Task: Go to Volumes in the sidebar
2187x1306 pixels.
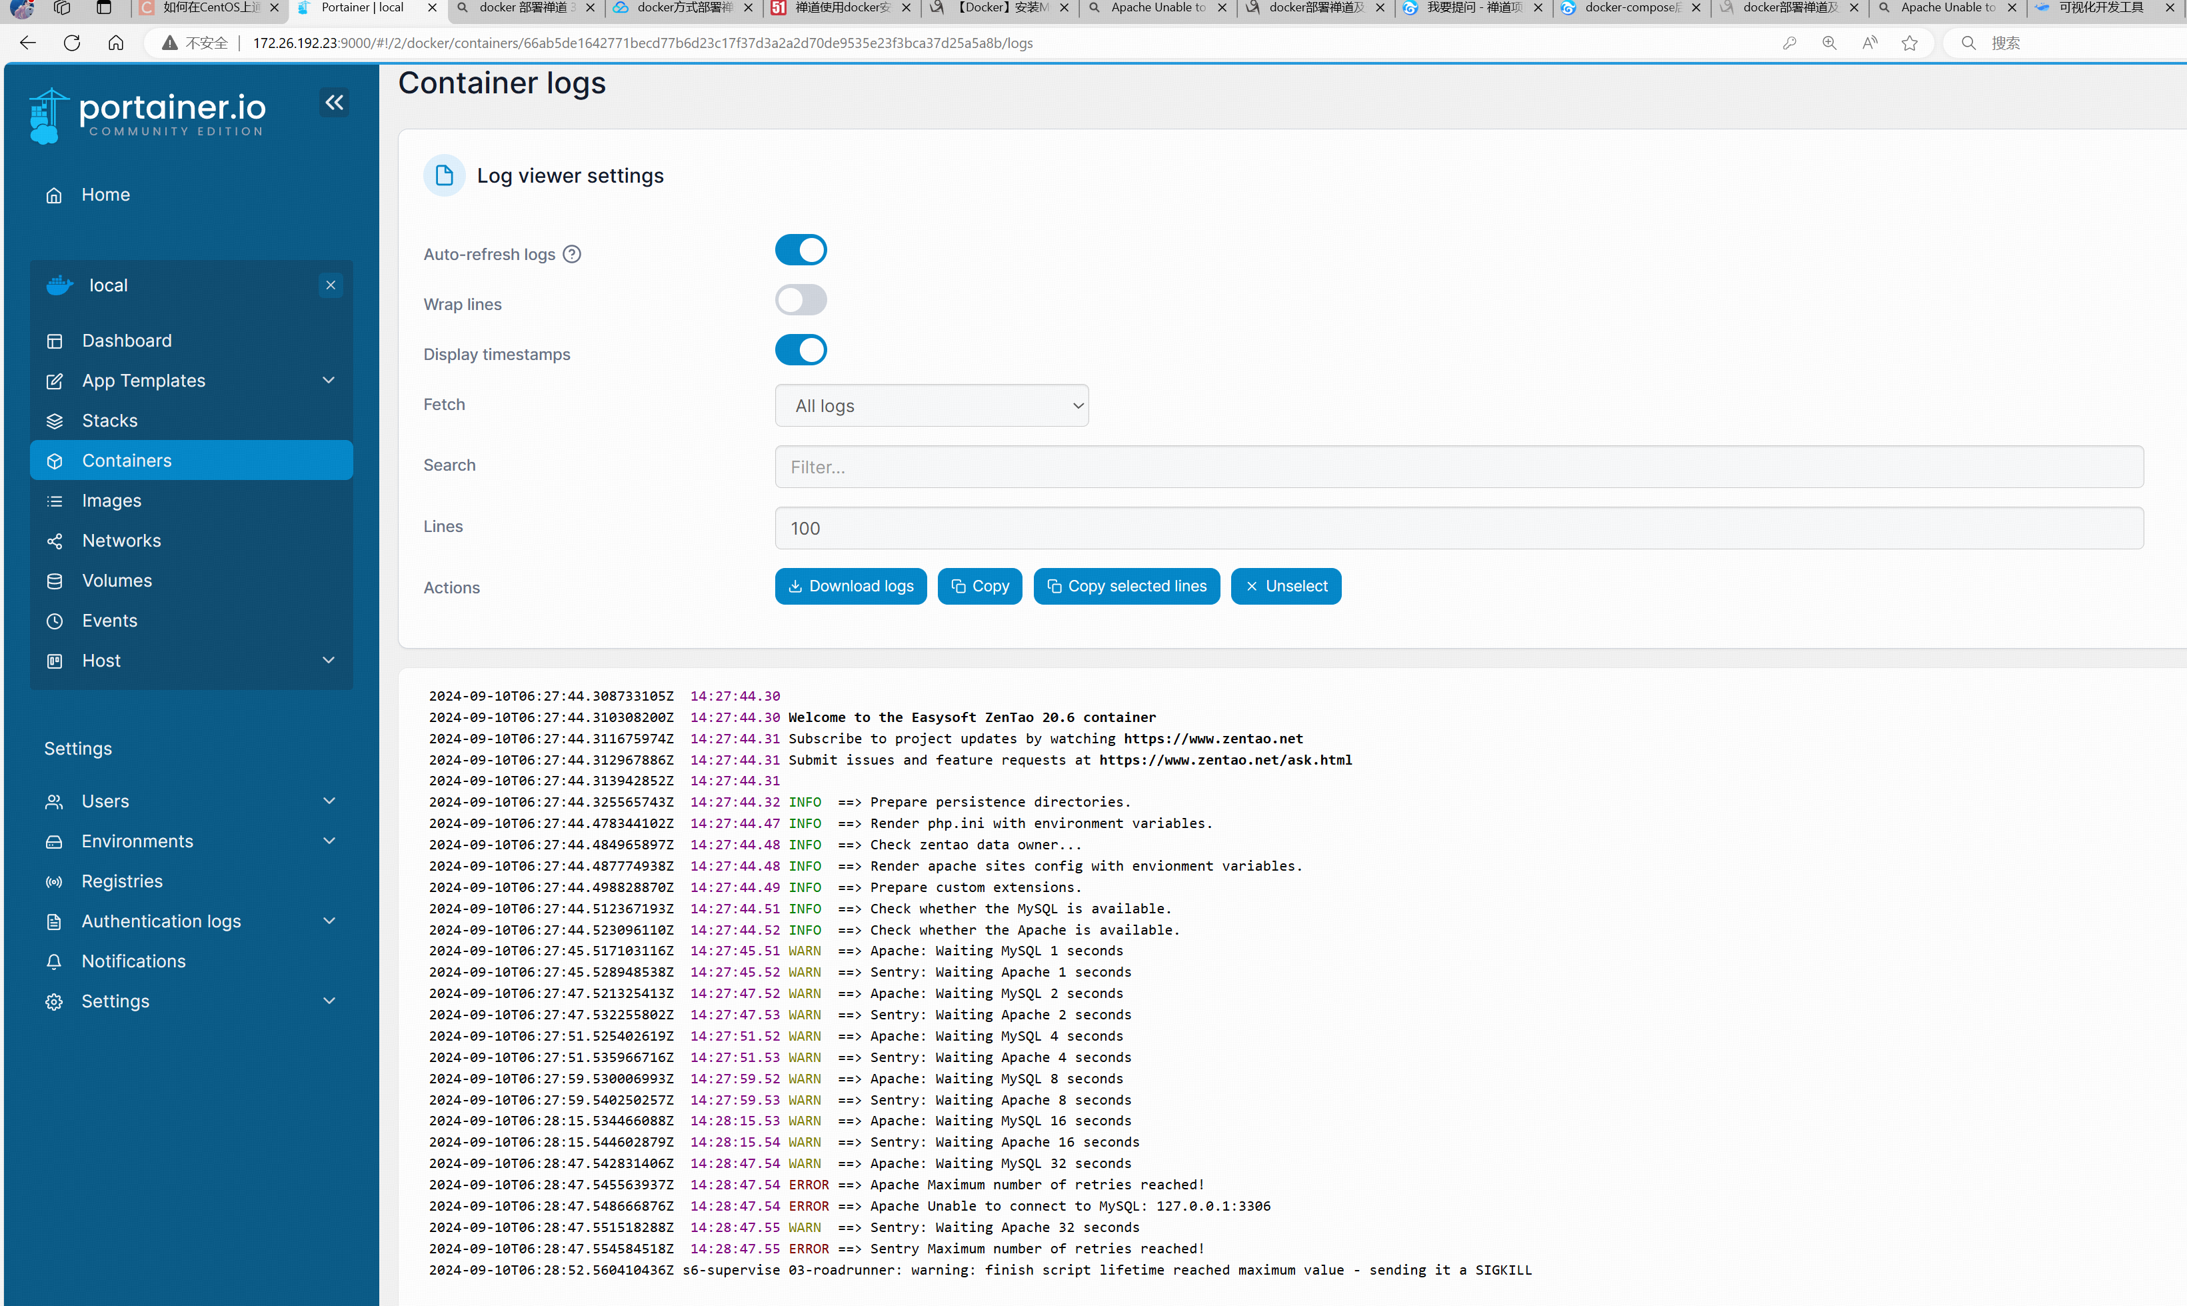Action: (x=117, y=581)
